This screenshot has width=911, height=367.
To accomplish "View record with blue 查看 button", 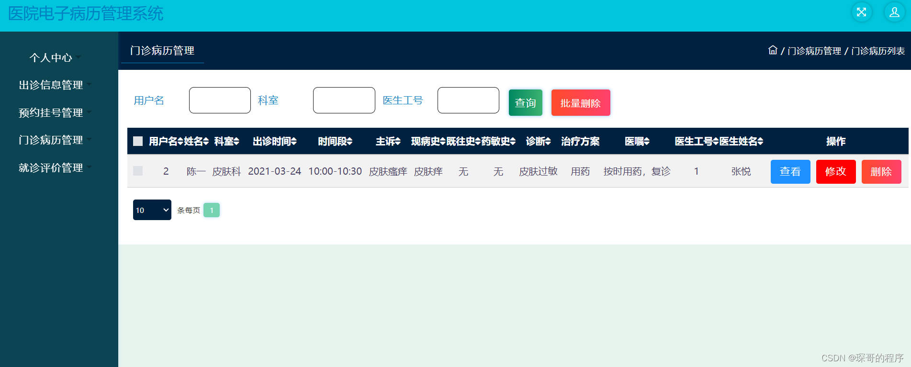I will click(790, 171).
